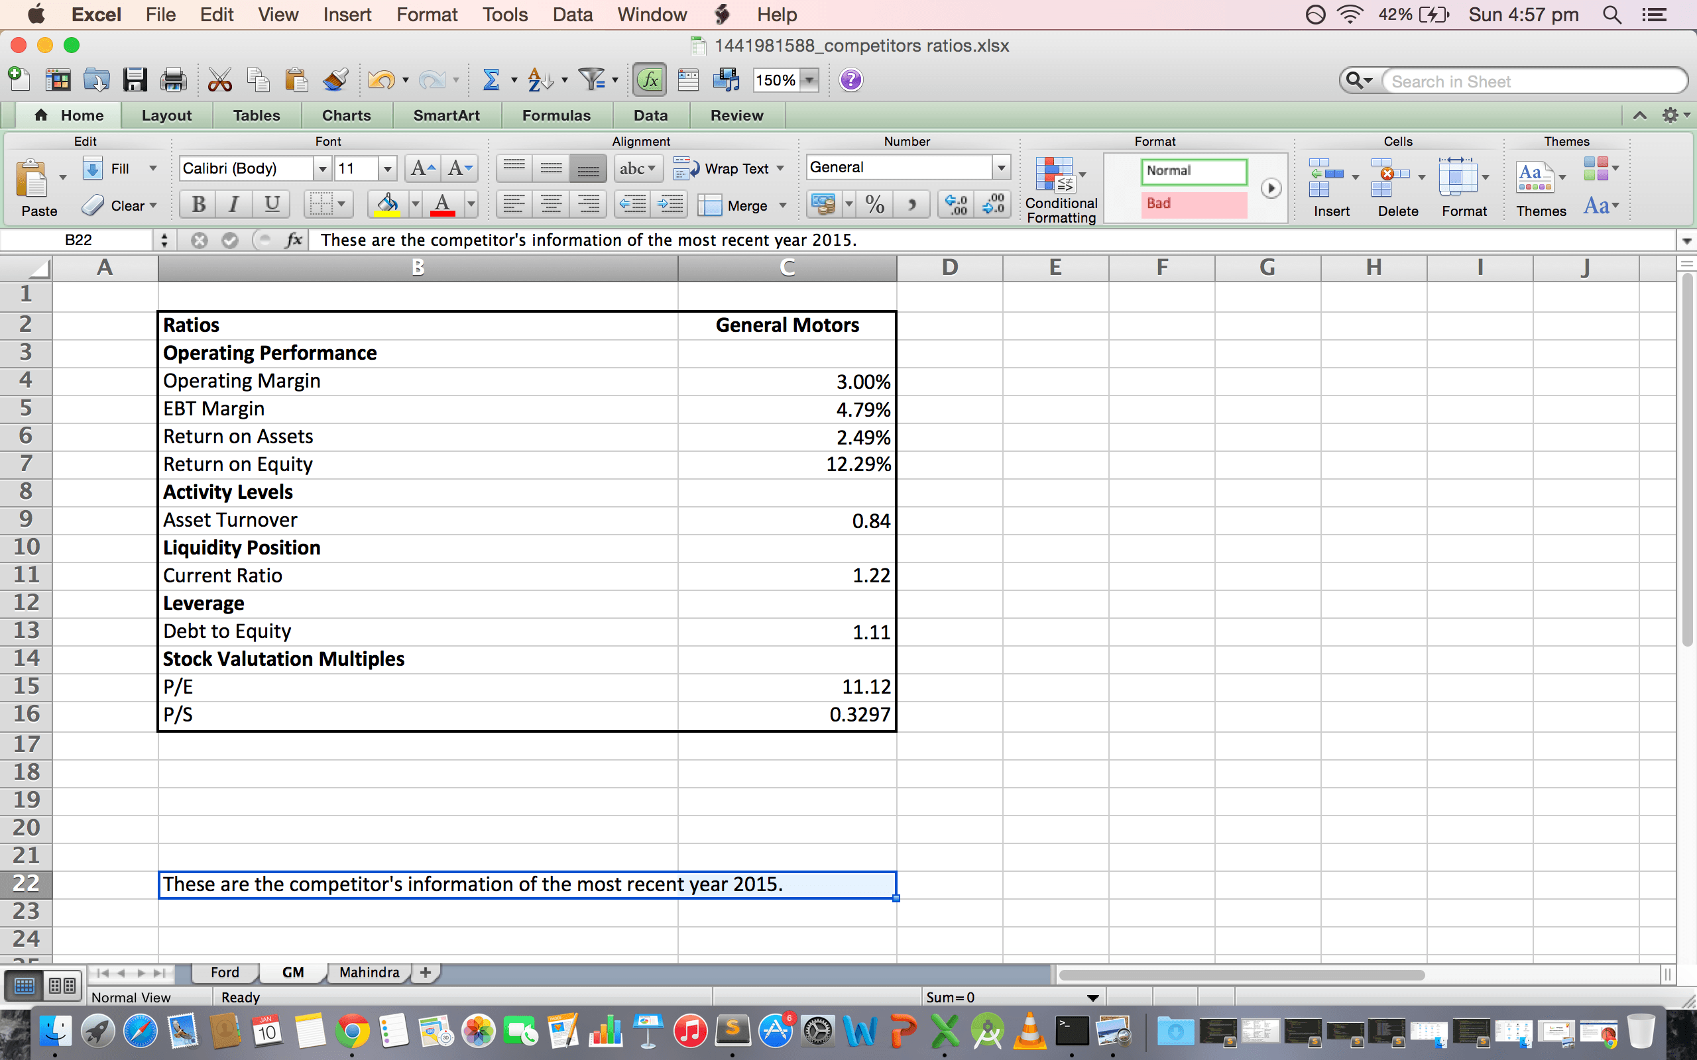Click the Name Box showing B22
This screenshot has width=1697, height=1060.
tap(78, 240)
